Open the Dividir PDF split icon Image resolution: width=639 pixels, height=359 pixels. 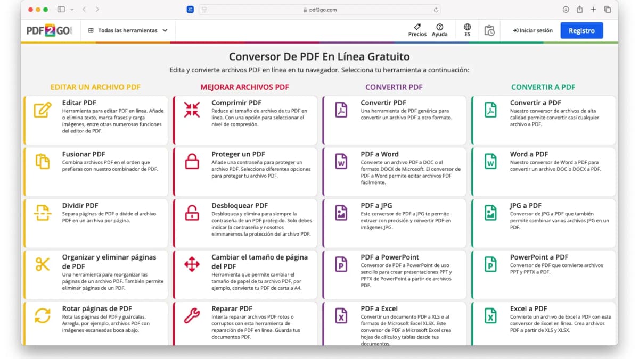(42, 212)
